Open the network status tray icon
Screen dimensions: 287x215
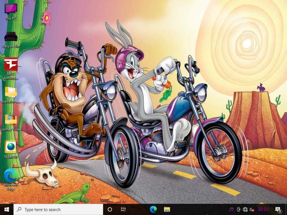(245, 209)
